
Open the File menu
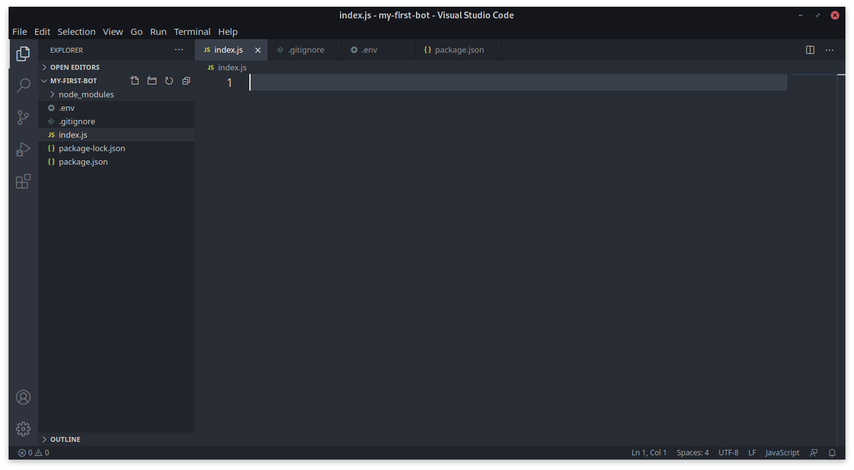tap(20, 32)
